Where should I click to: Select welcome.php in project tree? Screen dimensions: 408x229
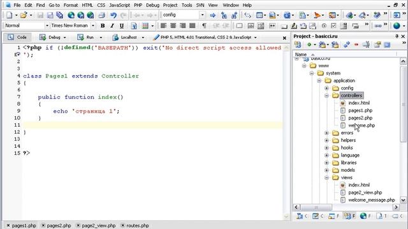(x=361, y=125)
